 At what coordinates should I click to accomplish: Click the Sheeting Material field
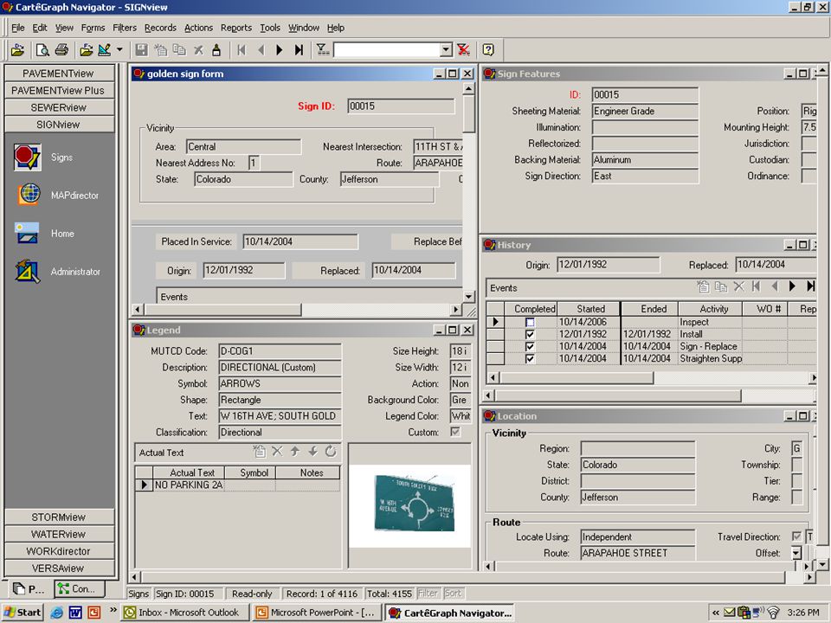[x=645, y=111]
